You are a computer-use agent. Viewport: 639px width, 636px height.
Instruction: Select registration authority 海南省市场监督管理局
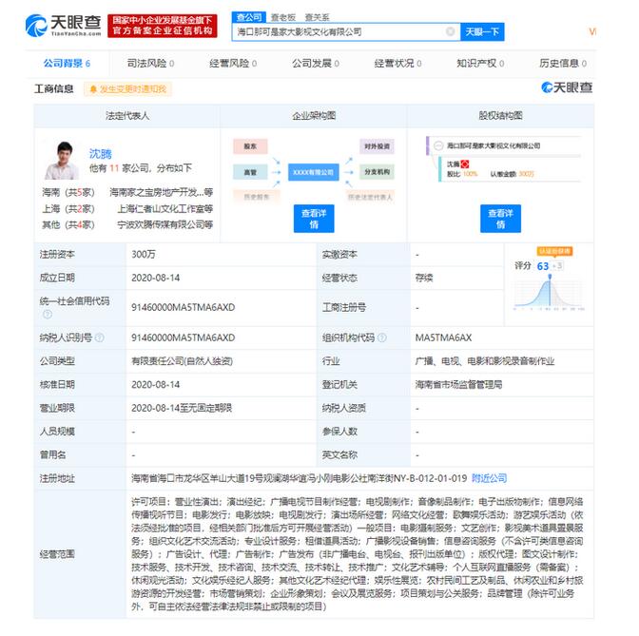click(x=458, y=385)
